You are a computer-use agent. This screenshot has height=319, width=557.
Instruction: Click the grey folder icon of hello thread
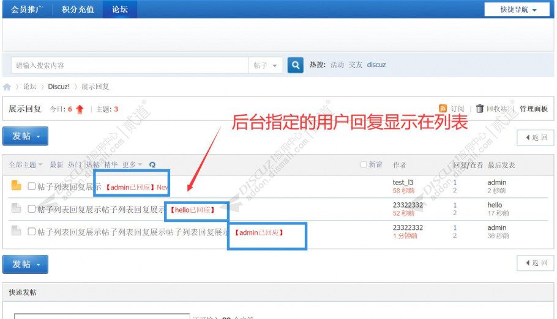coord(16,208)
